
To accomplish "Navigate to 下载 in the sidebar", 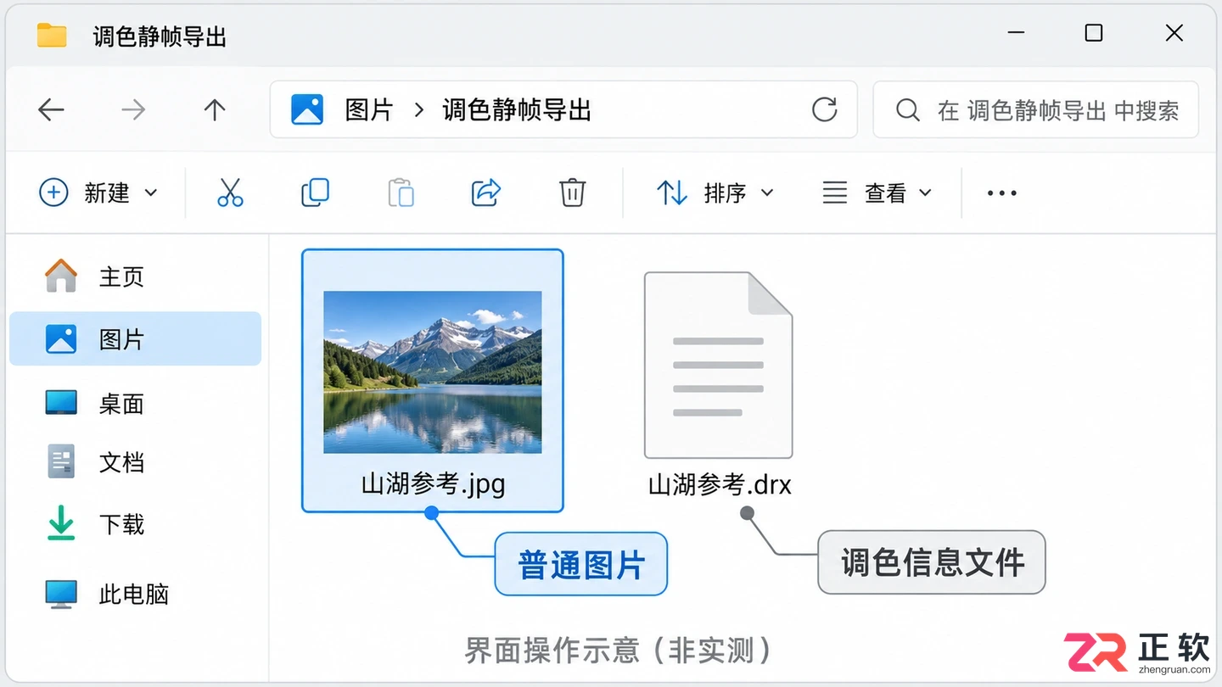I will click(x=136, y=524).
